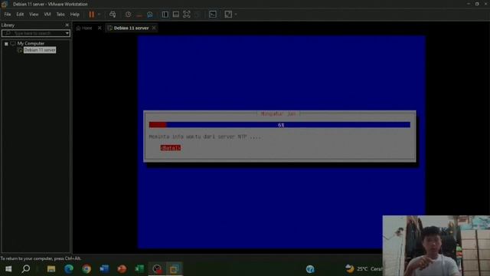Revert virtual machine to snapshot icon
This screenshot has height=276, width=490.
click(139, 15)
